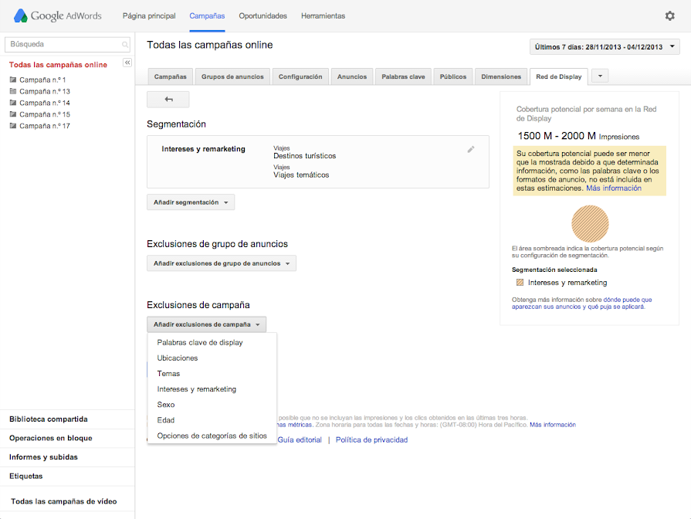Click the Más información link in yellow box

tap(613, 188)
